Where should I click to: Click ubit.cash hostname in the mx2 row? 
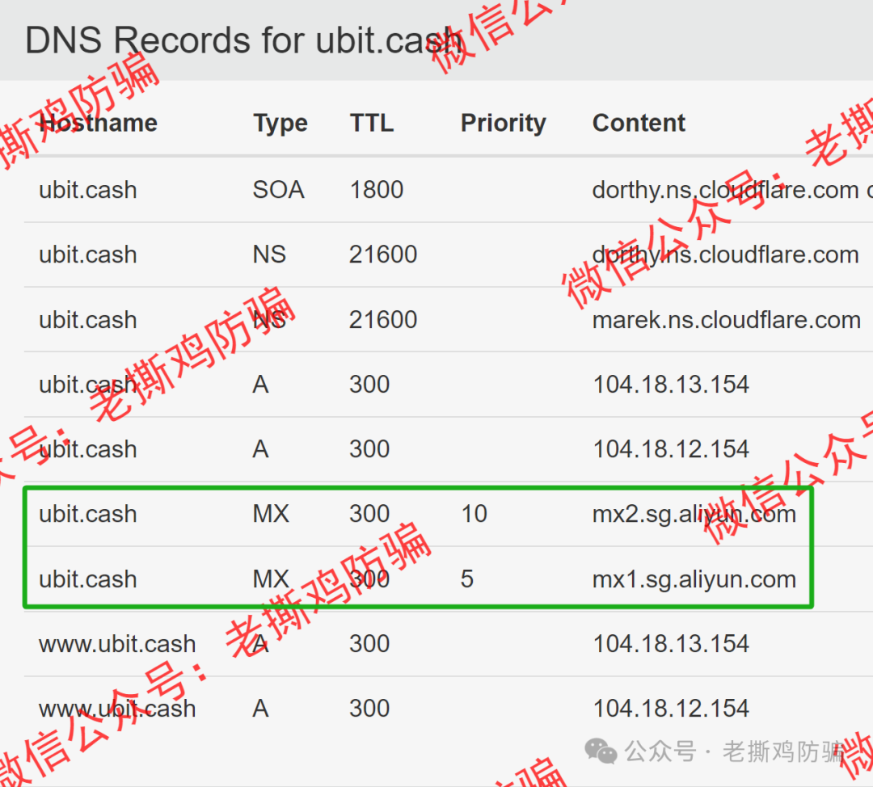[88, 514]
